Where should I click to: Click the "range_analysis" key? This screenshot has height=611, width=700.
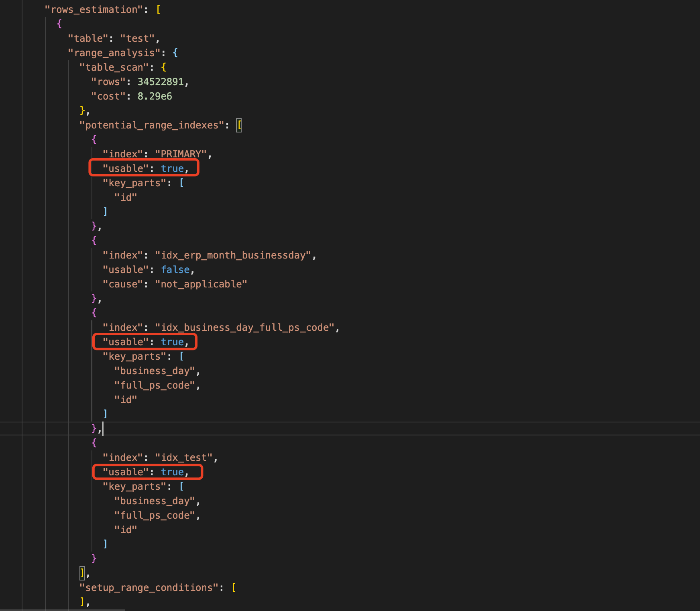(114, 53)
